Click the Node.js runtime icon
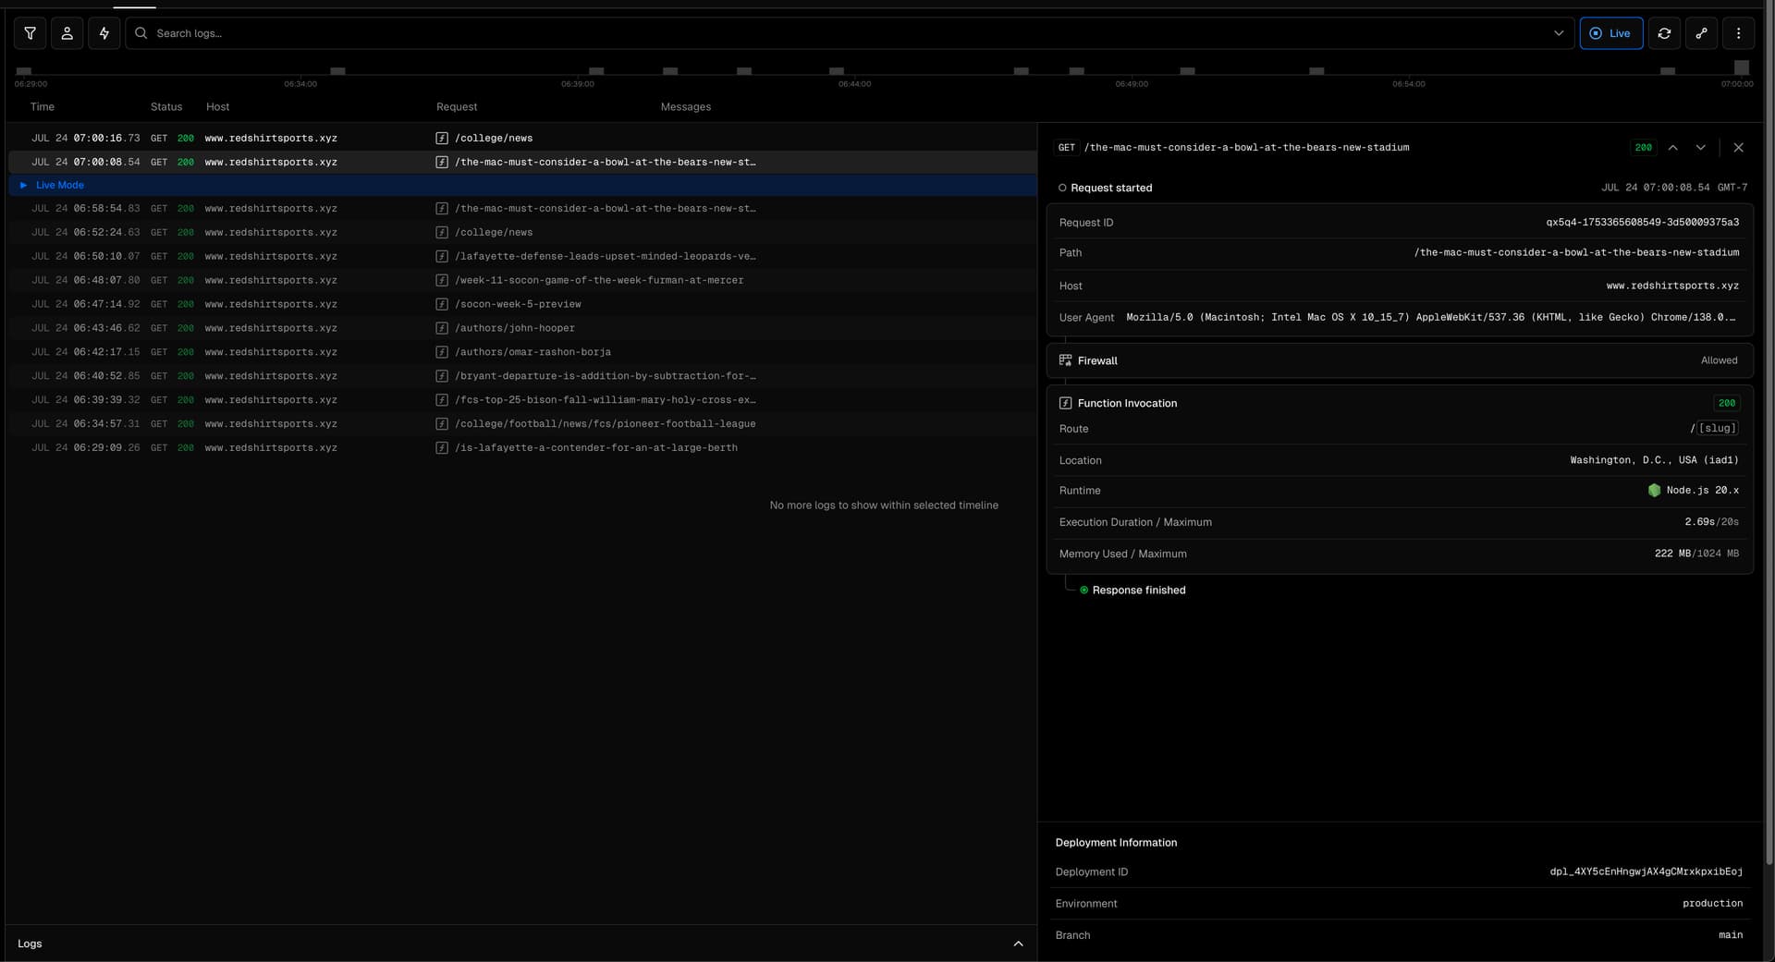The image size is (1775, 962). [x=1654, y=491]
